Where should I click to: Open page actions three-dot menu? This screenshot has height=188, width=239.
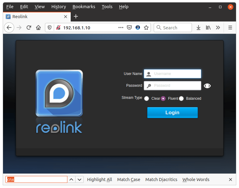pos(121,28)
